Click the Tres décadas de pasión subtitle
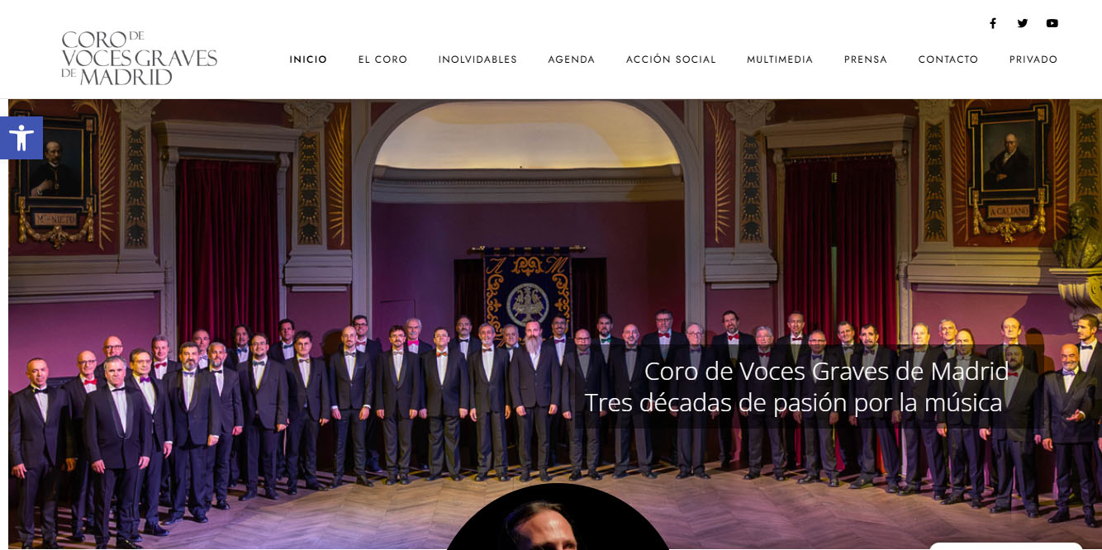The width and height of the screenshot is (1102, 550). pos(793,403)
